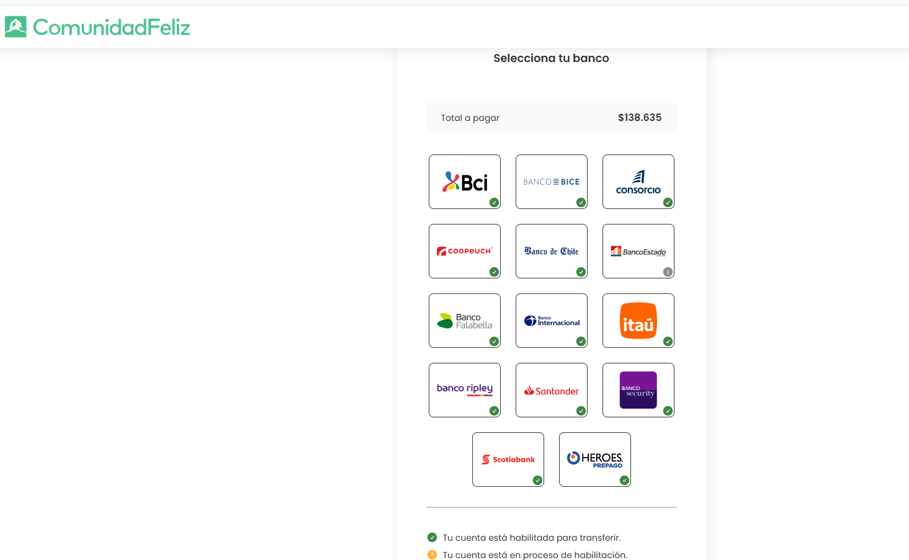Click the Total a pagar amount box
Viewport: 909px width, 560px height.
(551, 118)
